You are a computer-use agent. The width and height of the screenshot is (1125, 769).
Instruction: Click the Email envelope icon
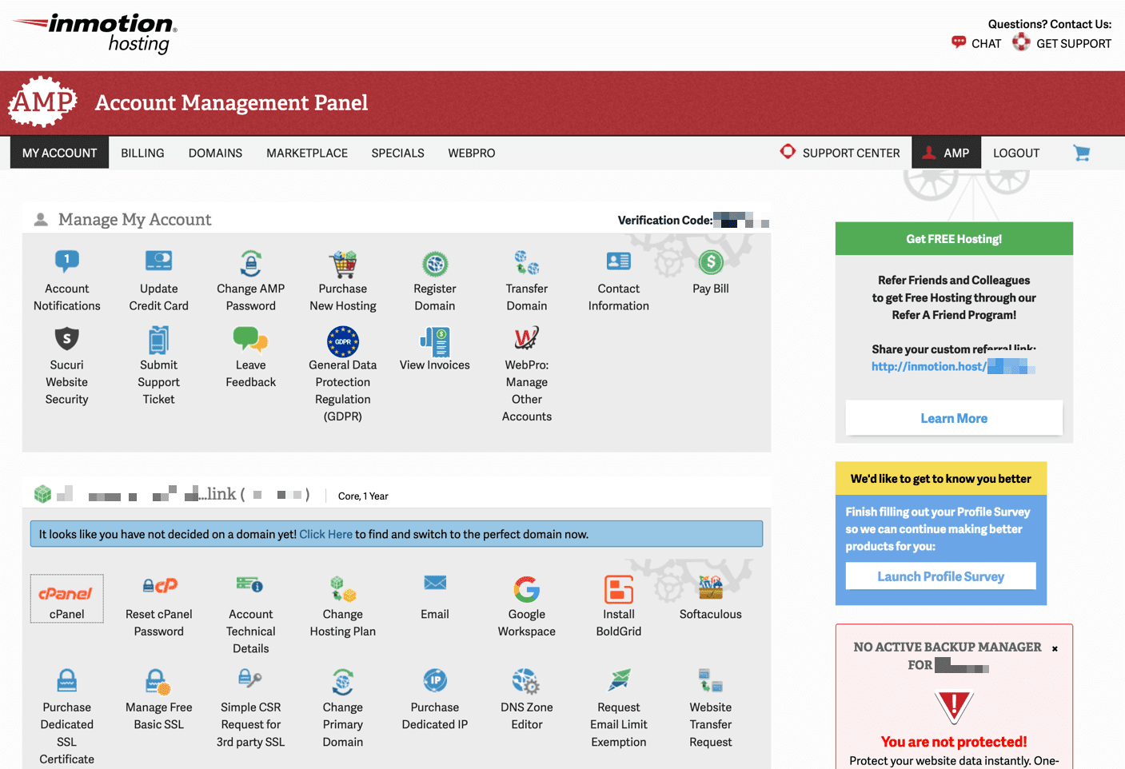click(435, 583)
